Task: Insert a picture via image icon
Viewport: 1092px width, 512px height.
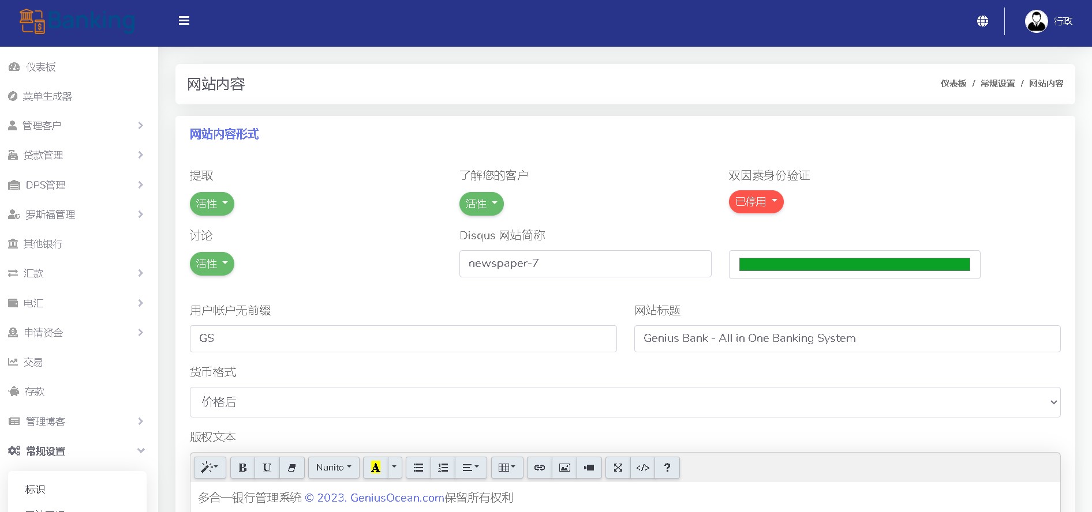Action: coord(564,468)
